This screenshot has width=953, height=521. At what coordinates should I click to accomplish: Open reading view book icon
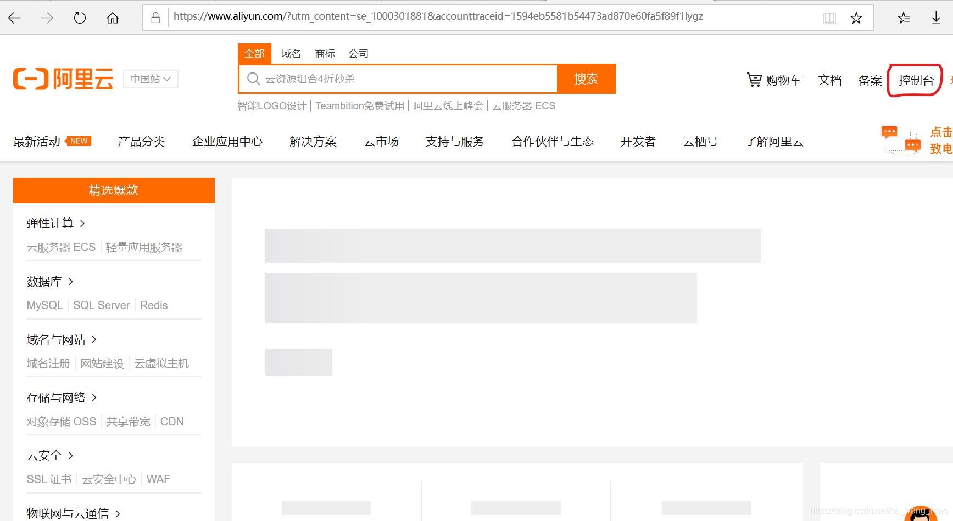[x=829, y=18]
